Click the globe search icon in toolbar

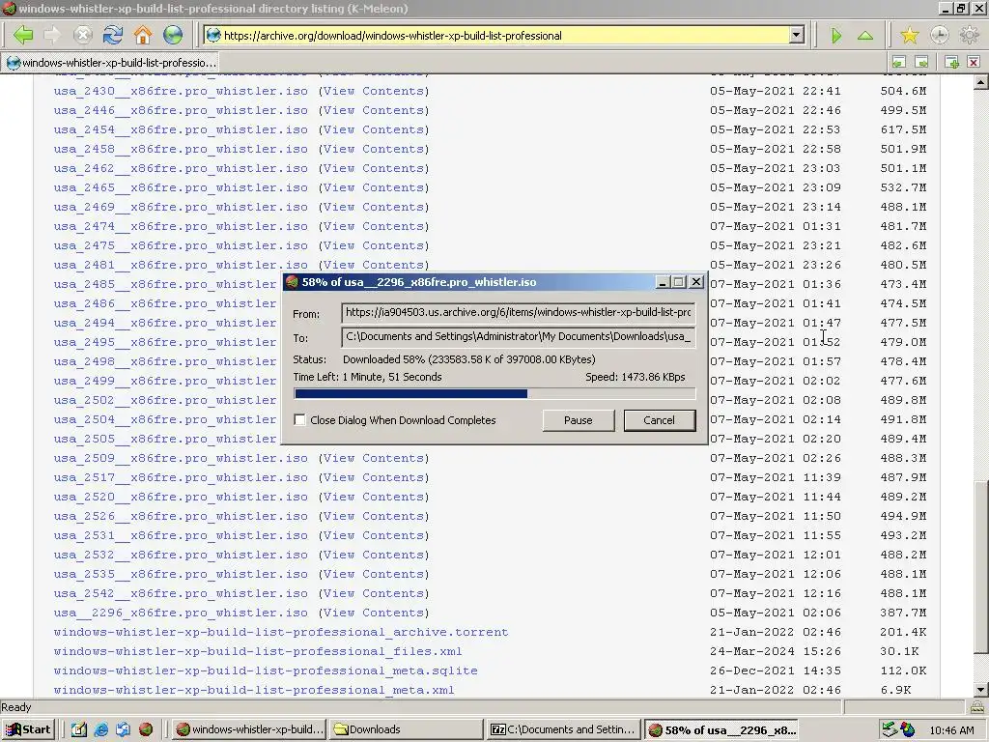(173, 36)
